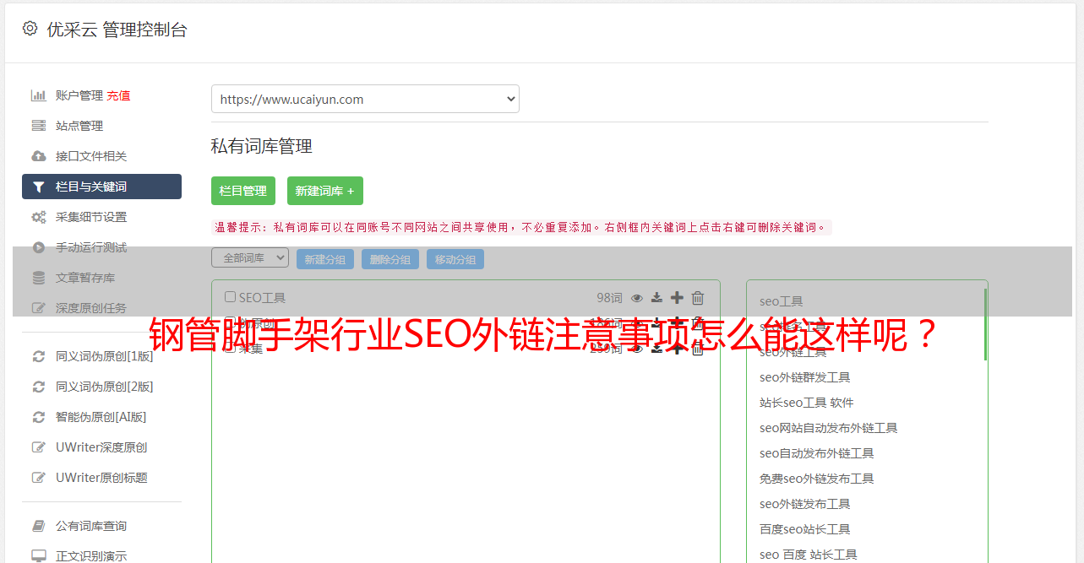Image resolution: width=1084 pixels, height=563 pixels.
Task: Click the book icon of 公有词库查询
Action: tap(39, 526)
